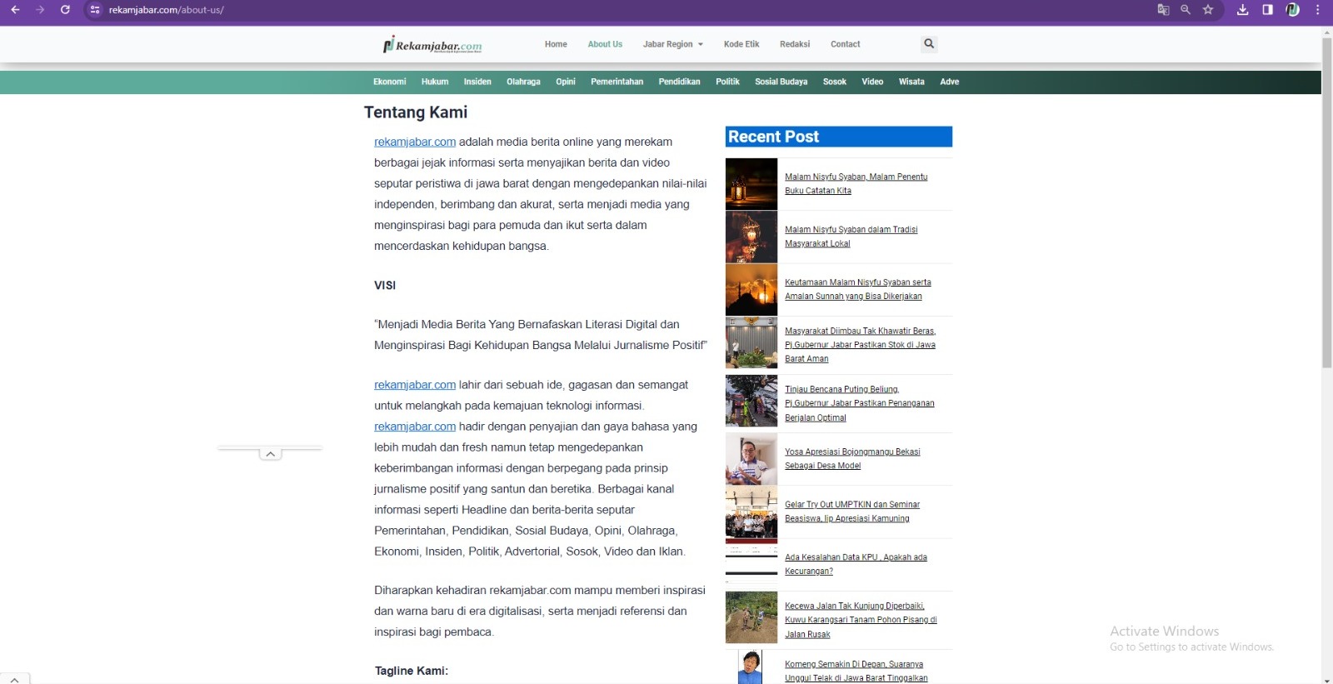Select the Adve category in the green bar
The height and width of the screenshot is (684, 1333).
pos(949,82)
